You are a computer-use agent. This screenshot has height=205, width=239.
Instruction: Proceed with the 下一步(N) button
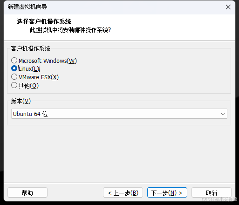(167, 193)
